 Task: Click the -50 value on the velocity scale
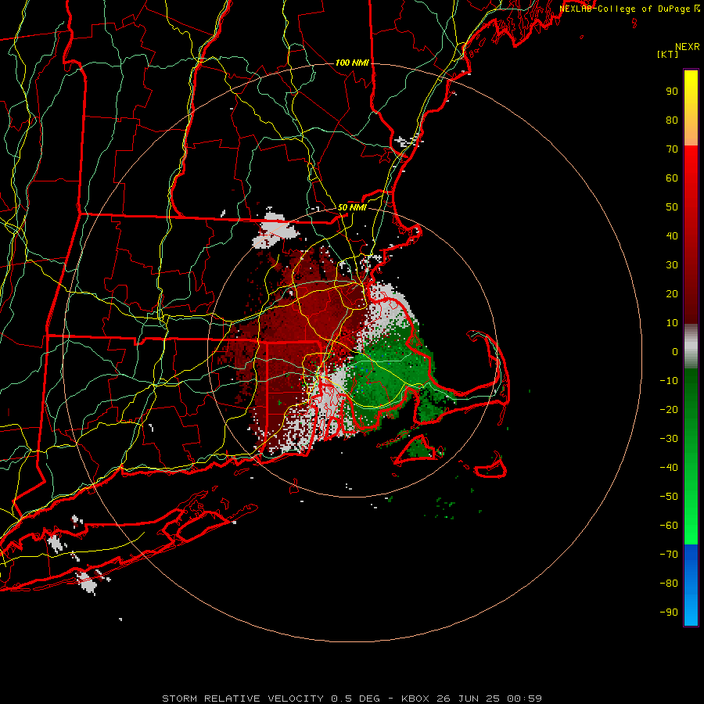pyautogui.click(x=669, y=497)
